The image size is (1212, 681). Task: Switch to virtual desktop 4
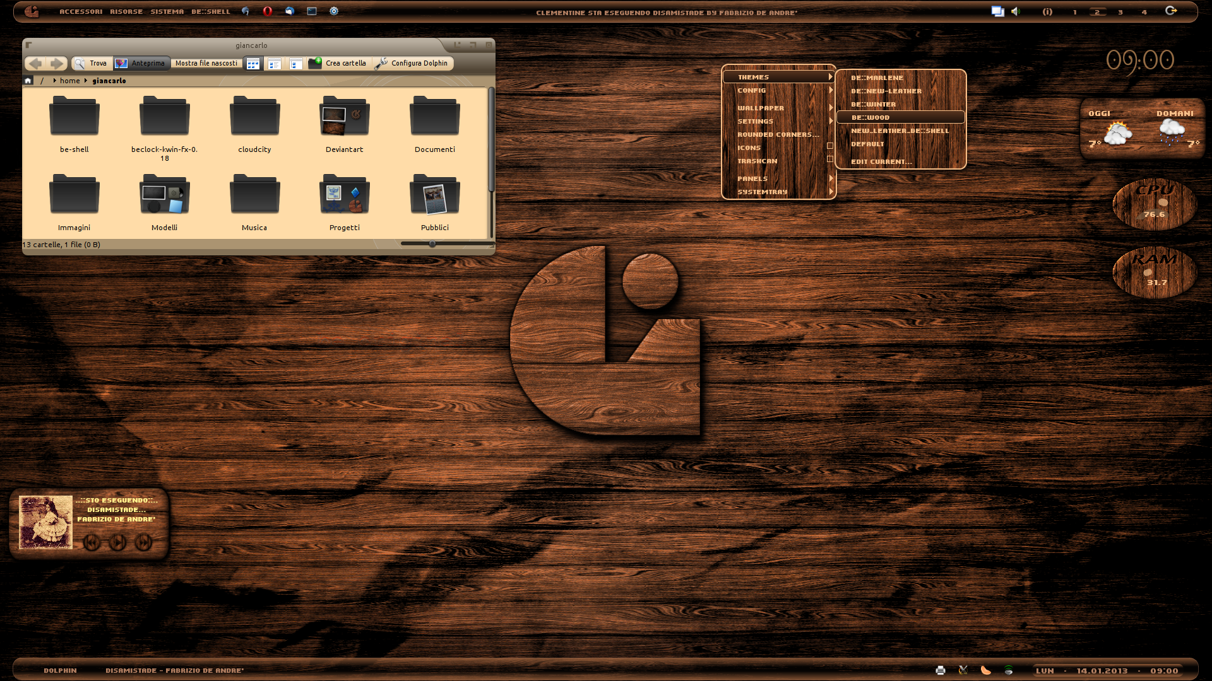[x=1144, y=12]
